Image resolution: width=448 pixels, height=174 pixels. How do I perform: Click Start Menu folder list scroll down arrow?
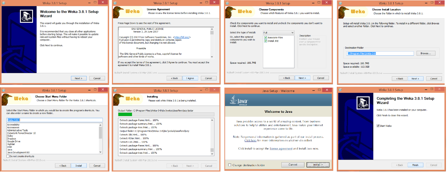click(101, 152)
